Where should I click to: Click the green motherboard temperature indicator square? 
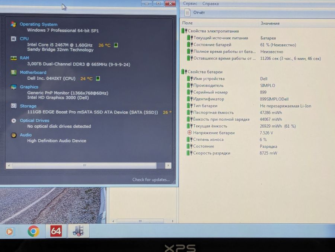[x=98, y=79]
